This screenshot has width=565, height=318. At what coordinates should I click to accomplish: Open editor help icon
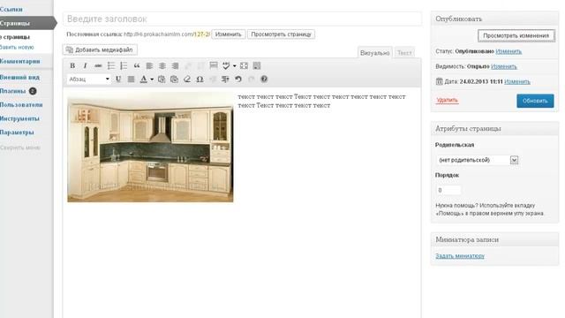pyautogui.click(x=264, y=79)
